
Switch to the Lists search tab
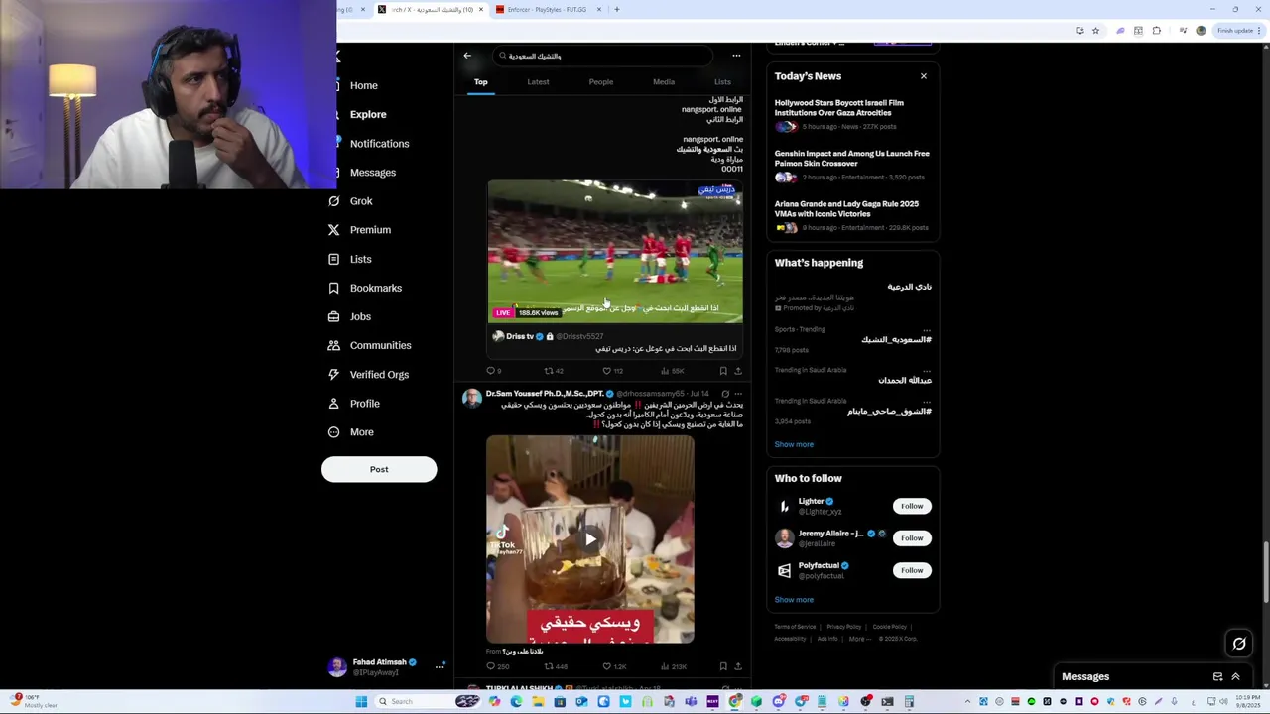coord(722,82)
